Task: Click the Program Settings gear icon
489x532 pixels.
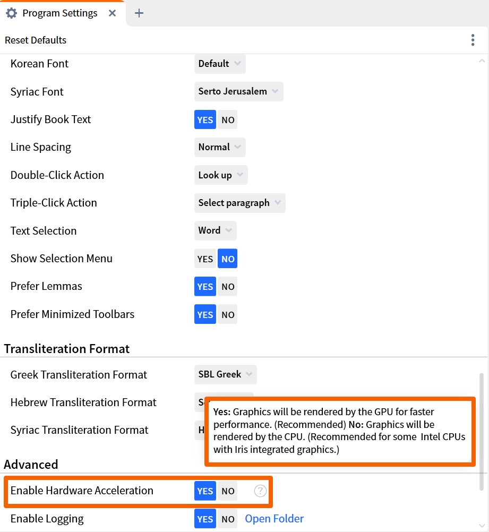Action: tap(12, 13)
